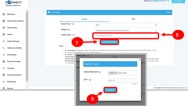
Task: Click the info icon beside Upload Document
Action: pos(99,72)
